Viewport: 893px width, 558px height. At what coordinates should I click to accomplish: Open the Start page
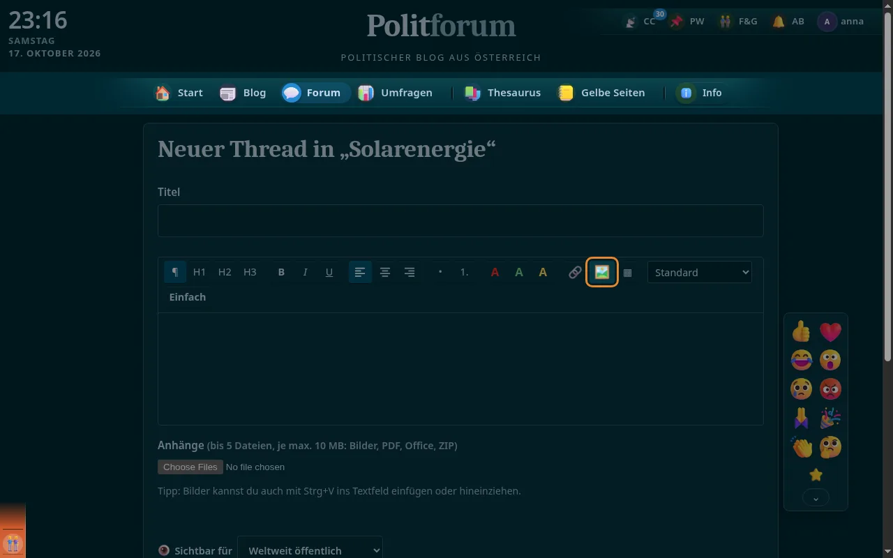pos(179,93)
